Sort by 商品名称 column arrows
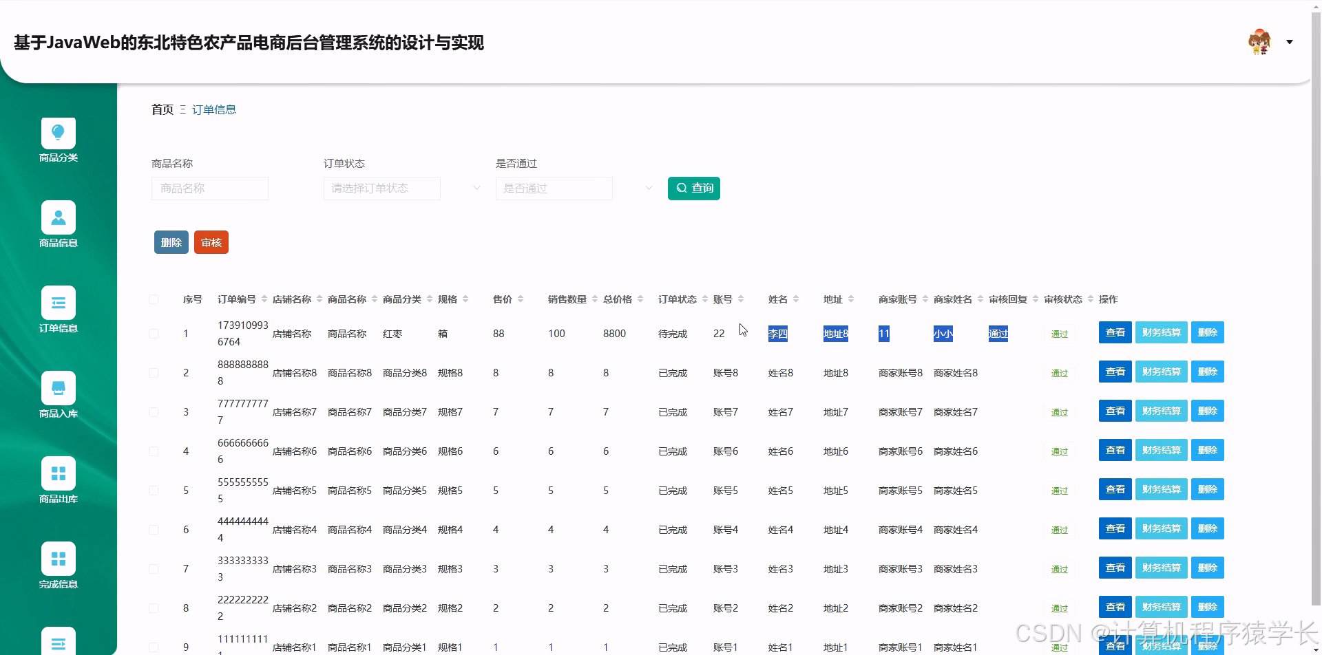The height and width of the screenshot is (655, 1322). 374,299
